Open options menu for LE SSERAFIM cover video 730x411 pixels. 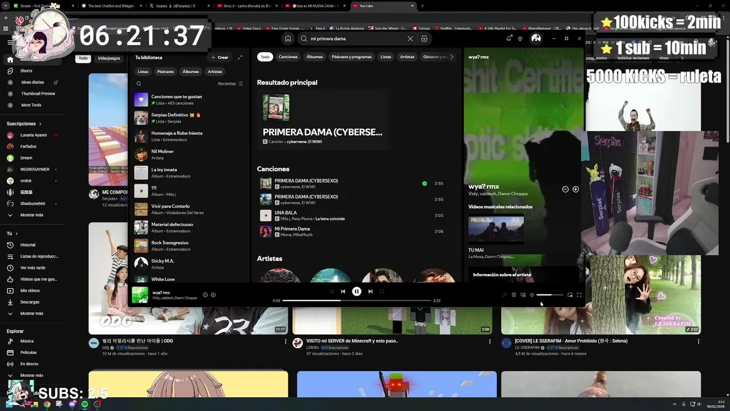point(698,341)
